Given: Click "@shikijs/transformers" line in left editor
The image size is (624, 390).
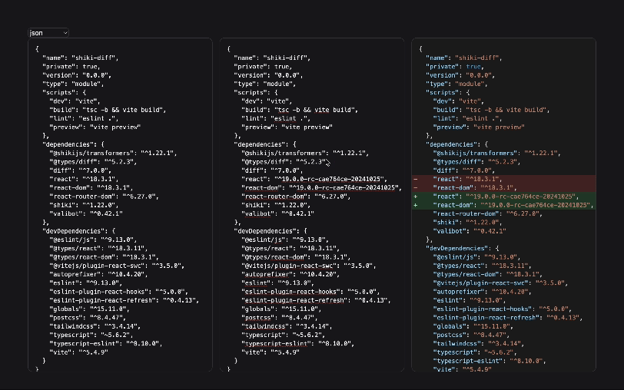Looking at the screenshot, I should coord(113,154).
